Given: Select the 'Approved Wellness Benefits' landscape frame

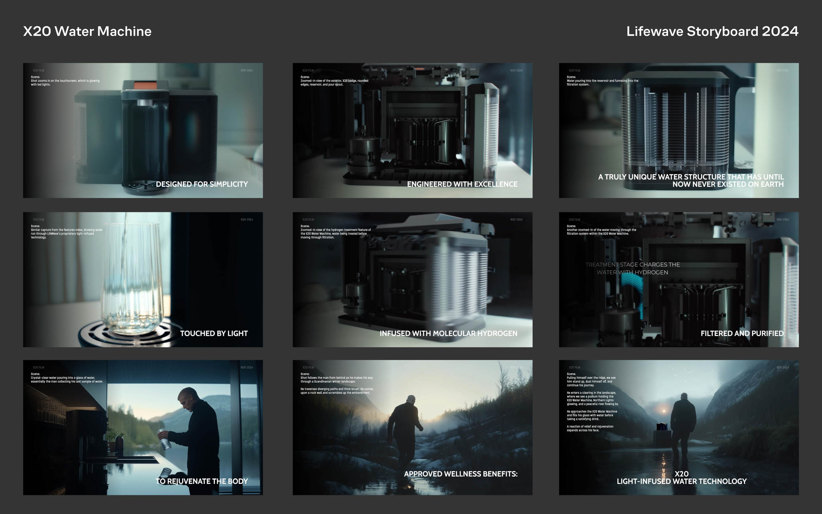Looking at the screenshot, I should tap(412, 427).
